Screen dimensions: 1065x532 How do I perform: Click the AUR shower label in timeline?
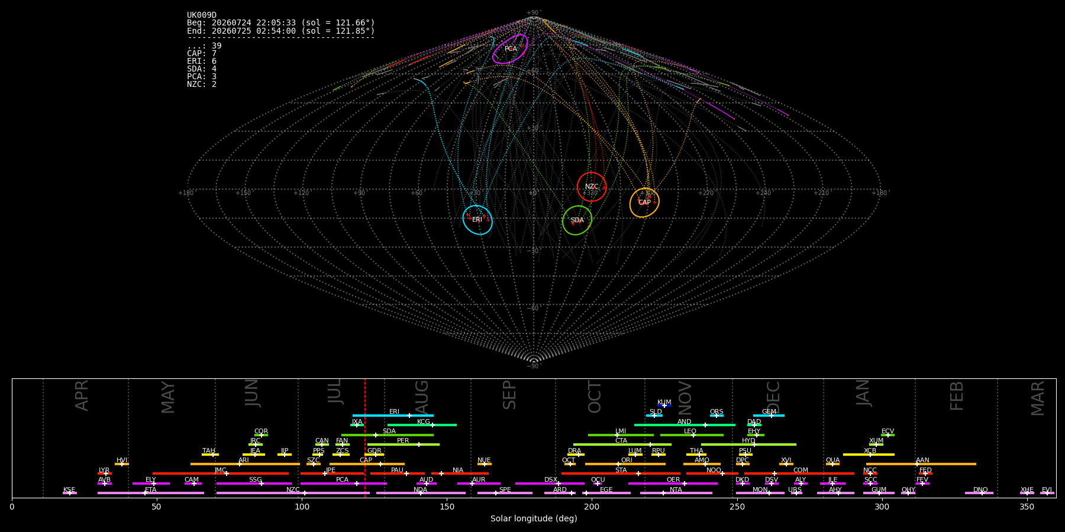[x=479, y=480]
